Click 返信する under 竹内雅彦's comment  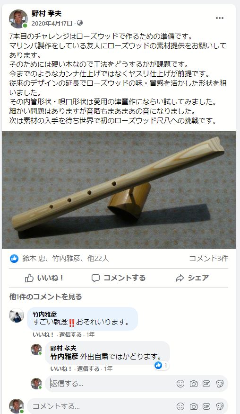point(70,335)
